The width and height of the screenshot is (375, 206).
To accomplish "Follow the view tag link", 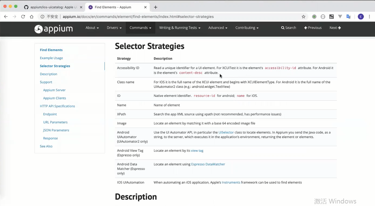I will [x=197, y=151].
